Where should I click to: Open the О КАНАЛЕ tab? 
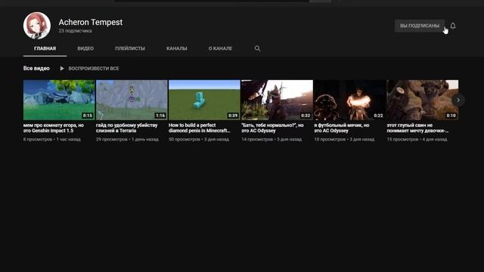[x=220, y=48]
